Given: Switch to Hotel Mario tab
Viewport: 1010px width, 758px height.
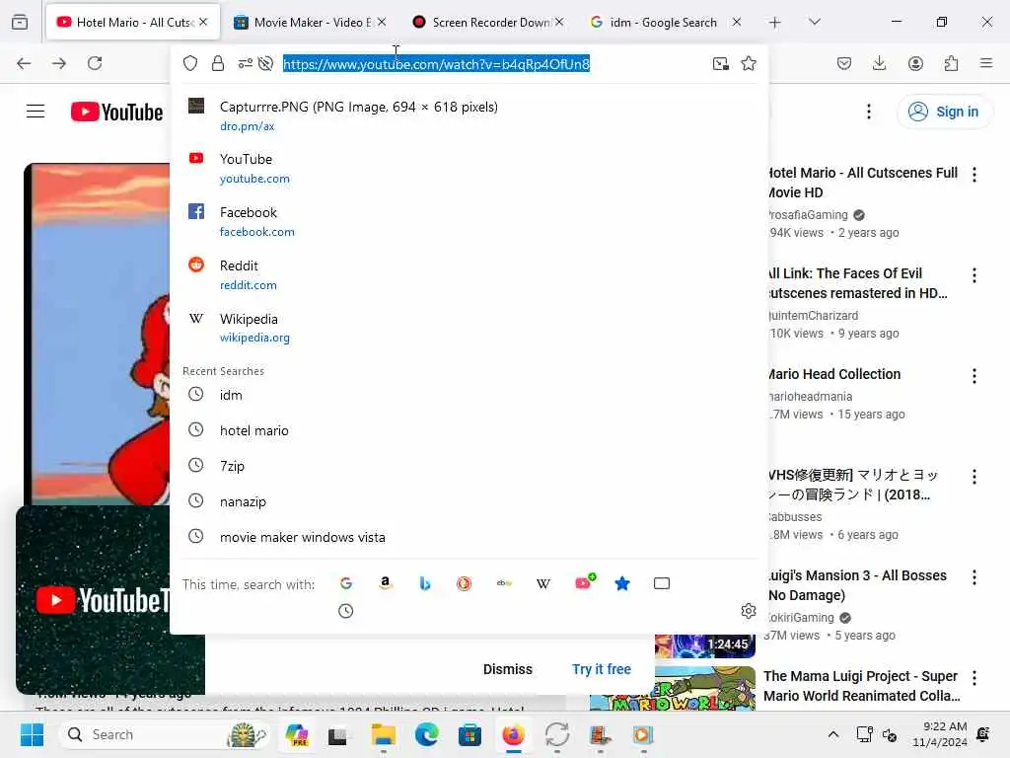Looking at the screenshot, I should pyautogui.click(x=134, y=22).
